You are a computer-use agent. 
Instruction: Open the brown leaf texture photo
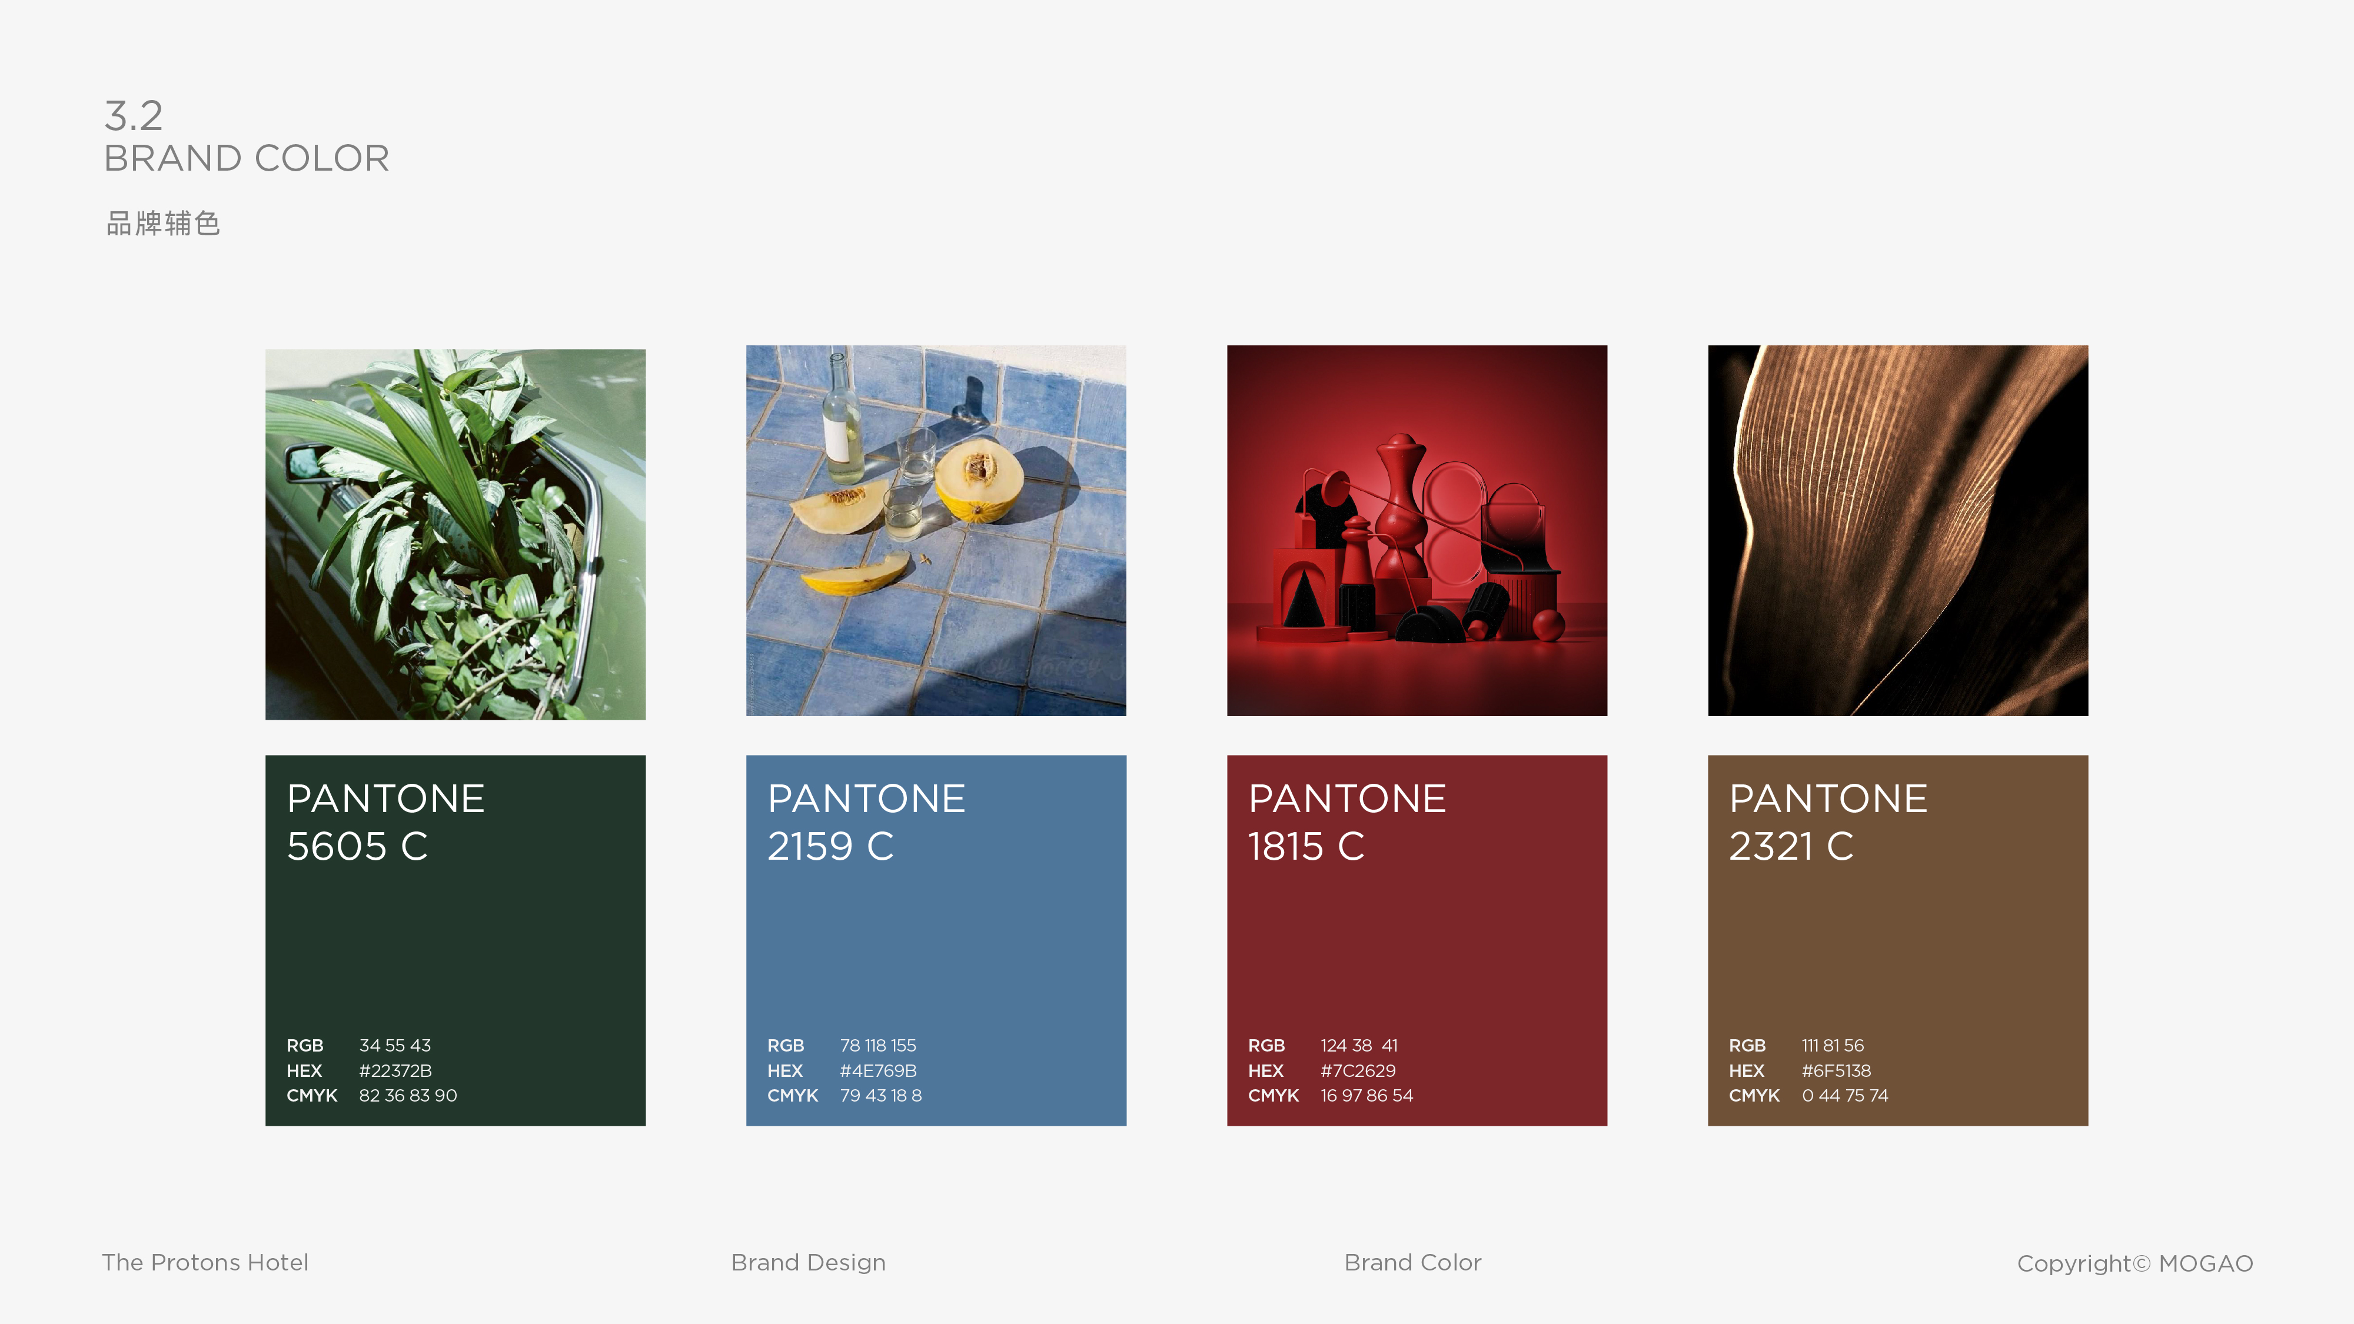click(1898, 530)
